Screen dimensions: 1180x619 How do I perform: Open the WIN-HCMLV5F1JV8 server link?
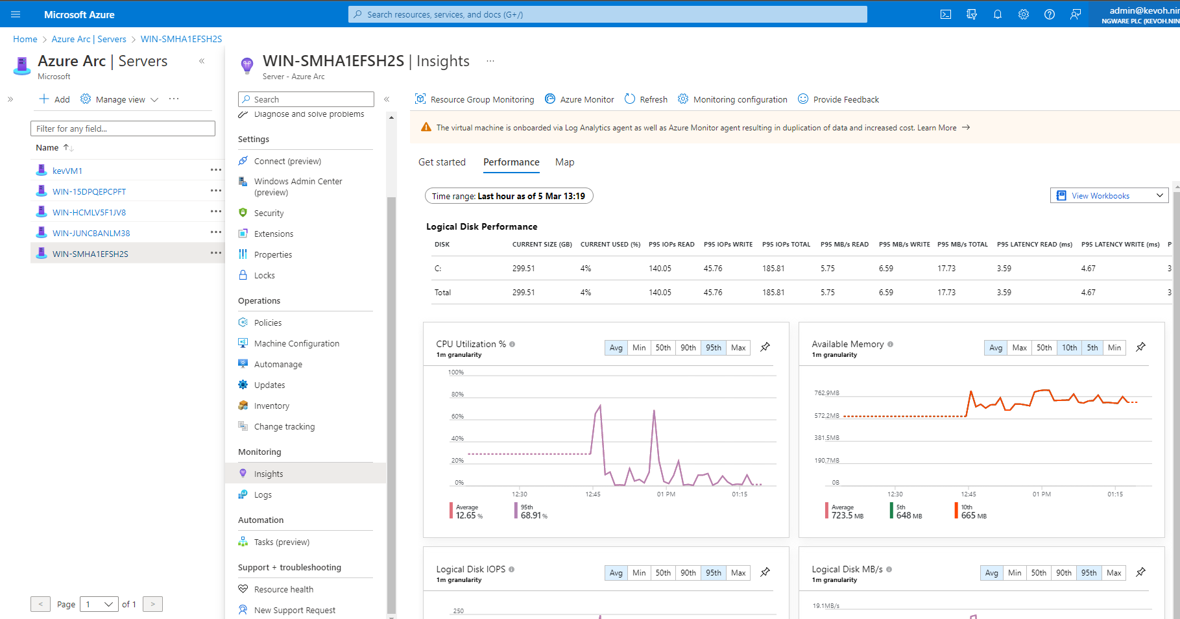coord(89,212)
